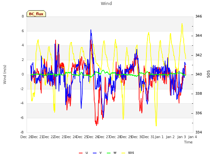Click the -6 left axis tick label

[22, 118]
